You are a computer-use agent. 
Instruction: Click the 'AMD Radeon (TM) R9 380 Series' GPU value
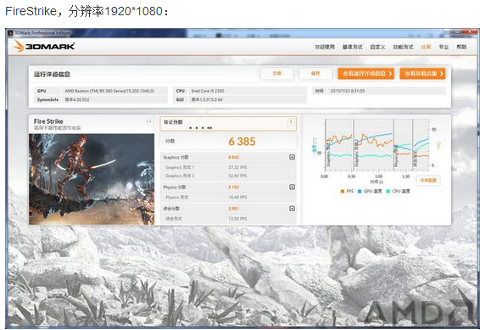coord(109,91)
